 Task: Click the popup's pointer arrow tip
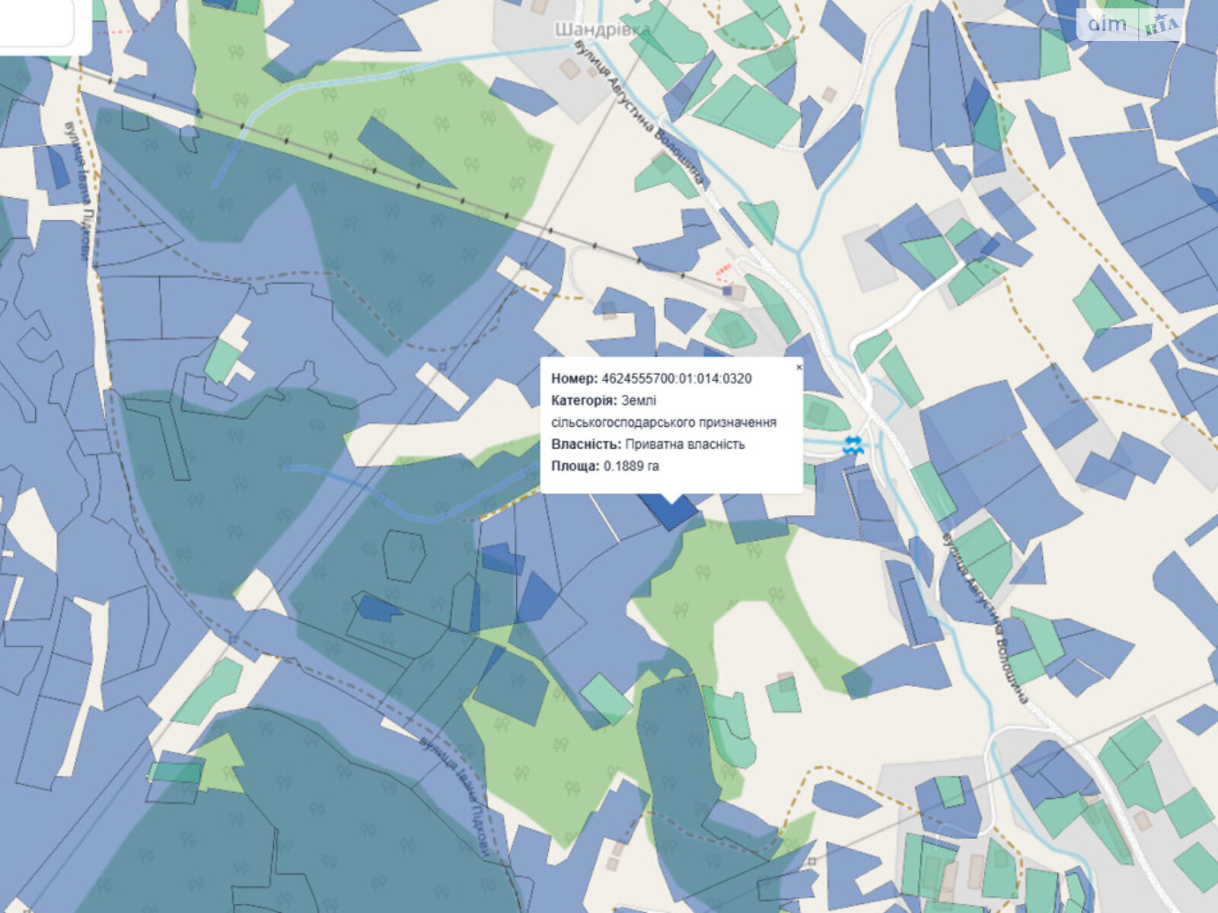tap(671, 503)
